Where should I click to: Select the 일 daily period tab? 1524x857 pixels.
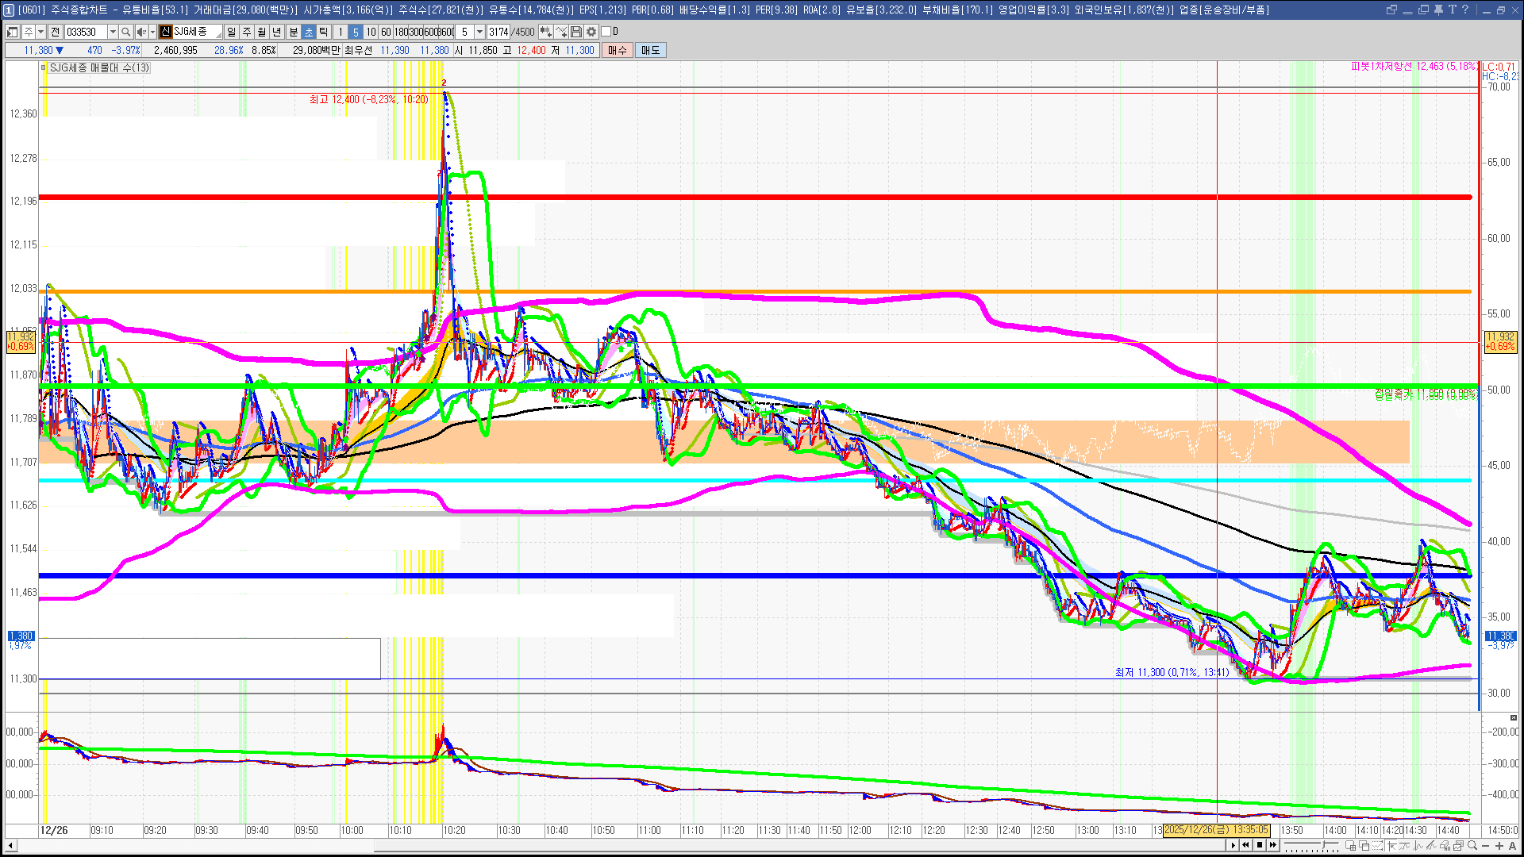[x=231, y=32]
